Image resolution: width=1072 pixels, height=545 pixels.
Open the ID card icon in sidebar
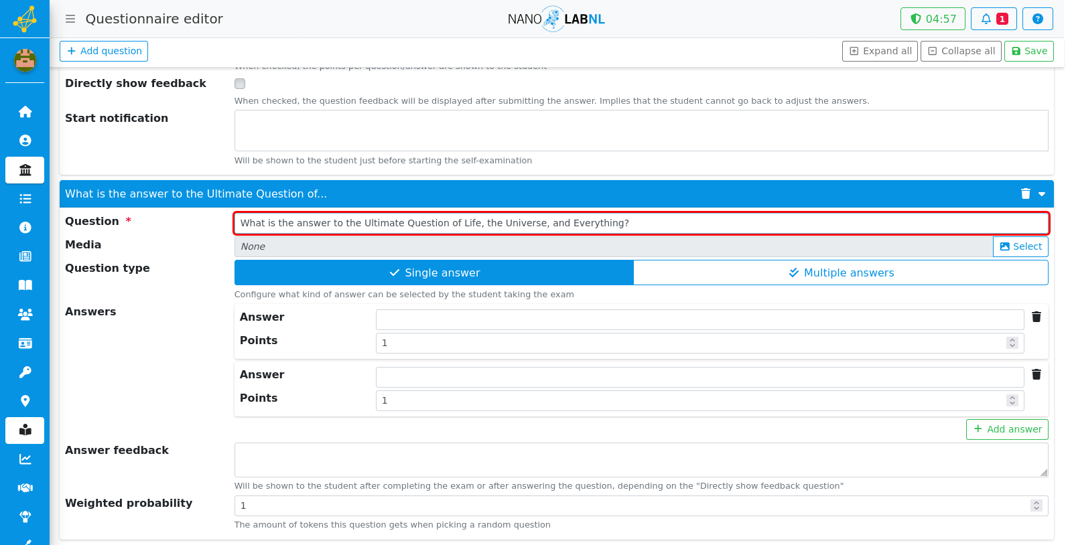(x=25, y=343)
